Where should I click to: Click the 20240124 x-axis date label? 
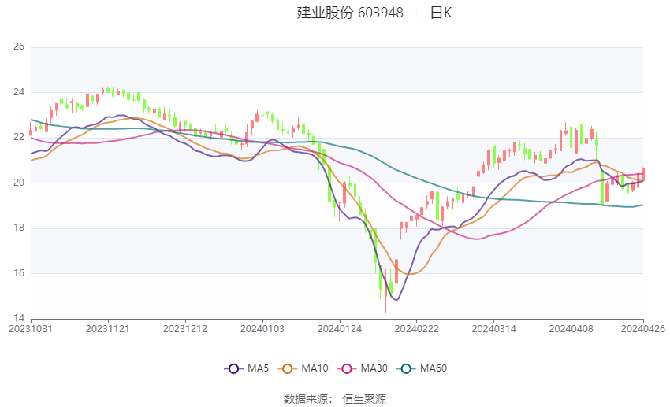pos(338,328)
